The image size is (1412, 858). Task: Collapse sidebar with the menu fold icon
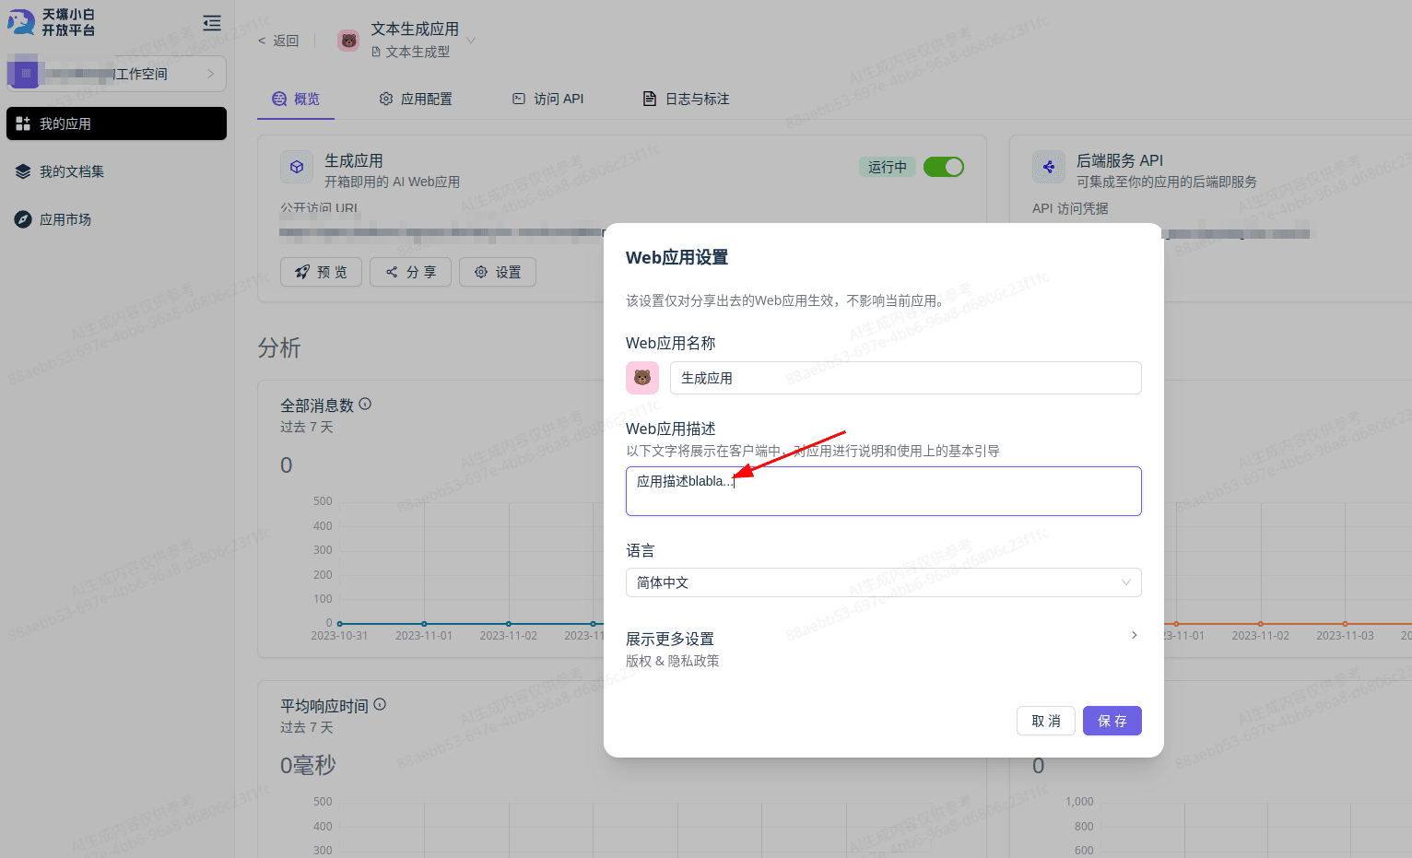pyautogui.click(x=212, y=23)
